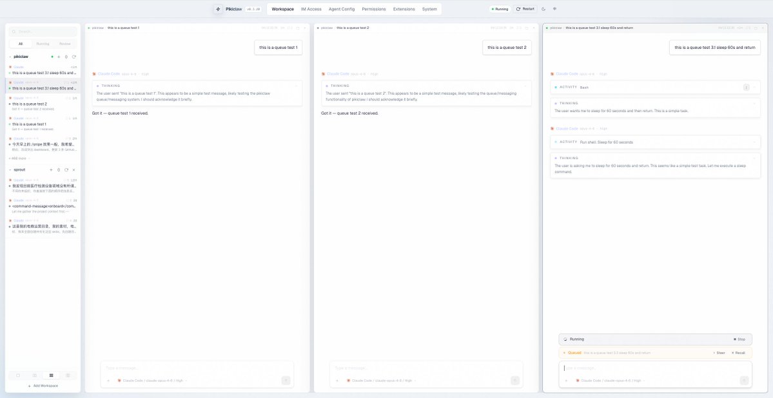Viewport: 773px width, 398px height.
Task: Close the queue test 1 pane
Action: click(305, 28)
